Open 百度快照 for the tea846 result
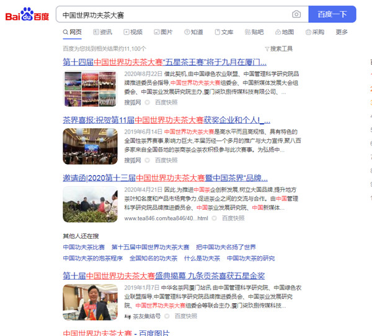 pos(233,218)
